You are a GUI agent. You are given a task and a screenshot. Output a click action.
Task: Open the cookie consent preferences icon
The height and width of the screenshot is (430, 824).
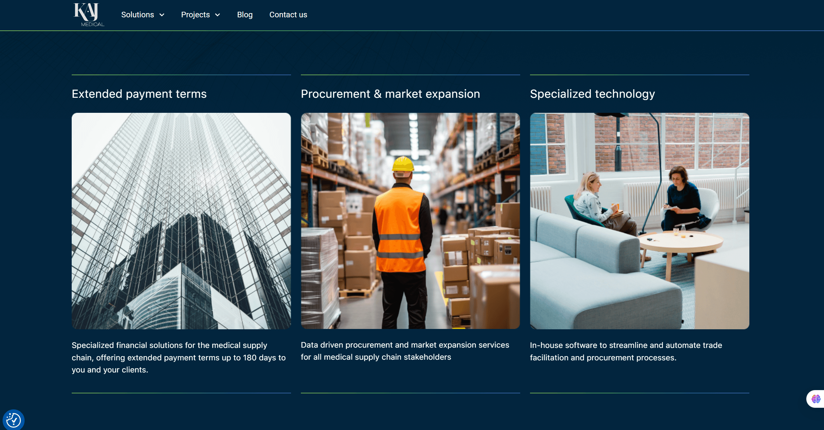(13, 420)
